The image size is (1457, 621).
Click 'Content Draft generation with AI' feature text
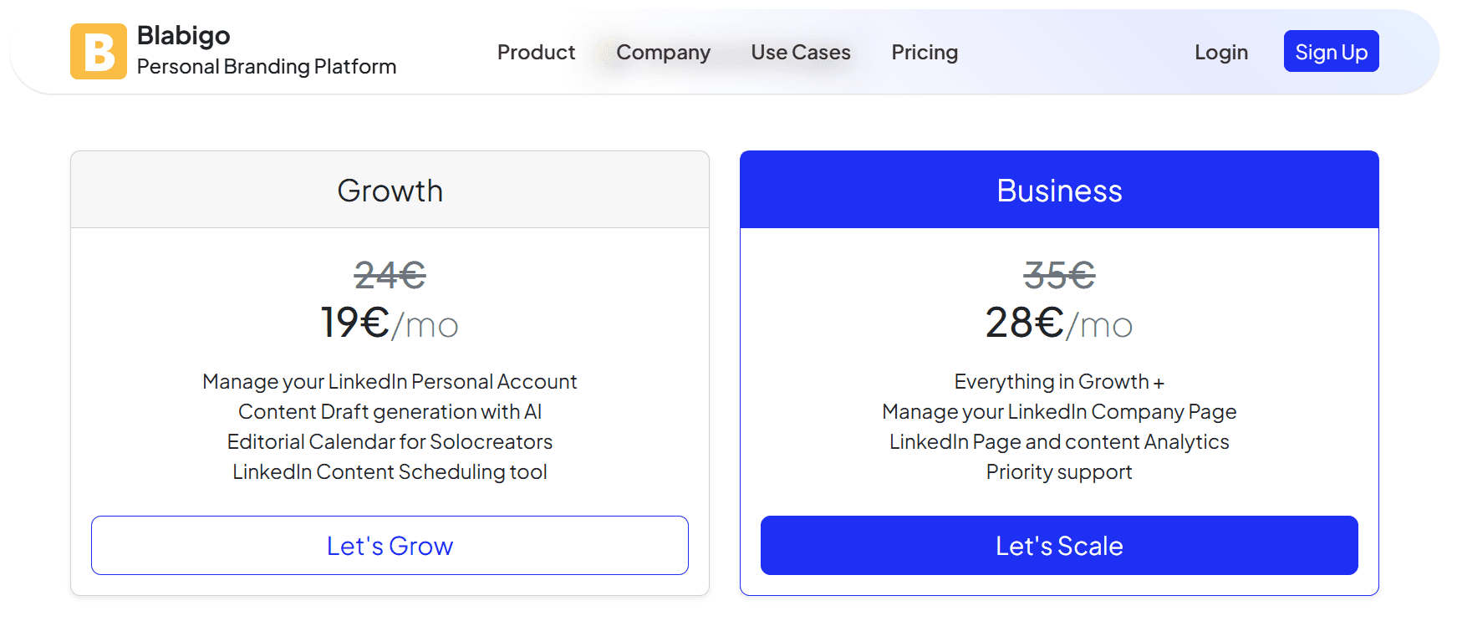click(390, 411)
